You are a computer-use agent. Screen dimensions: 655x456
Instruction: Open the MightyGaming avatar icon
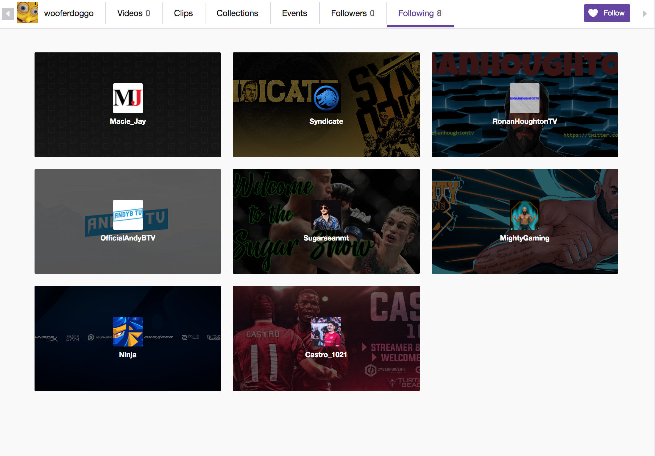[524, 215]
